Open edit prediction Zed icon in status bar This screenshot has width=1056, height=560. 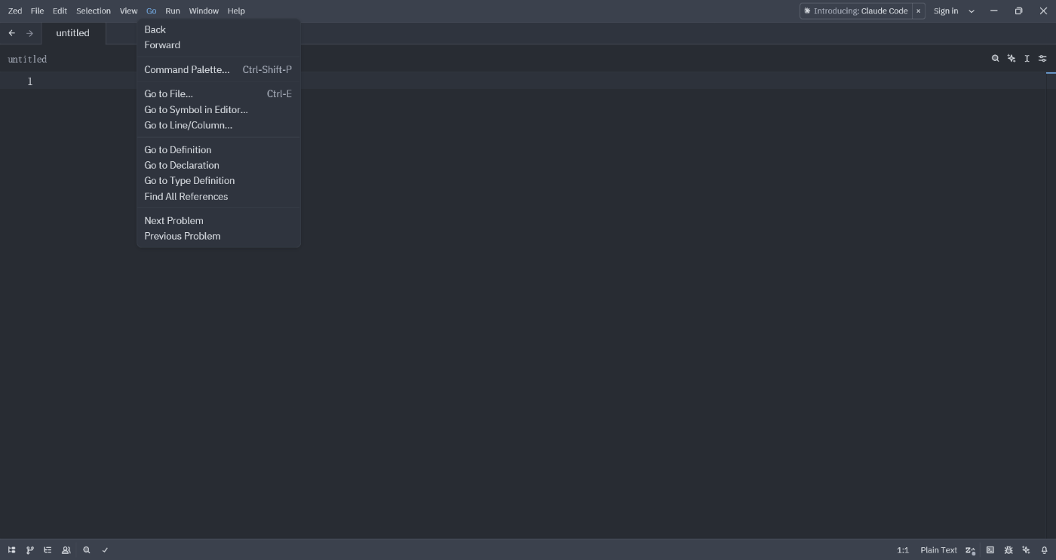[x=971, y=550]
